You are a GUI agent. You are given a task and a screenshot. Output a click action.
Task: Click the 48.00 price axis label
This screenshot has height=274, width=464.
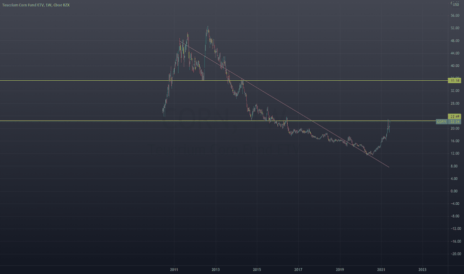455,40
